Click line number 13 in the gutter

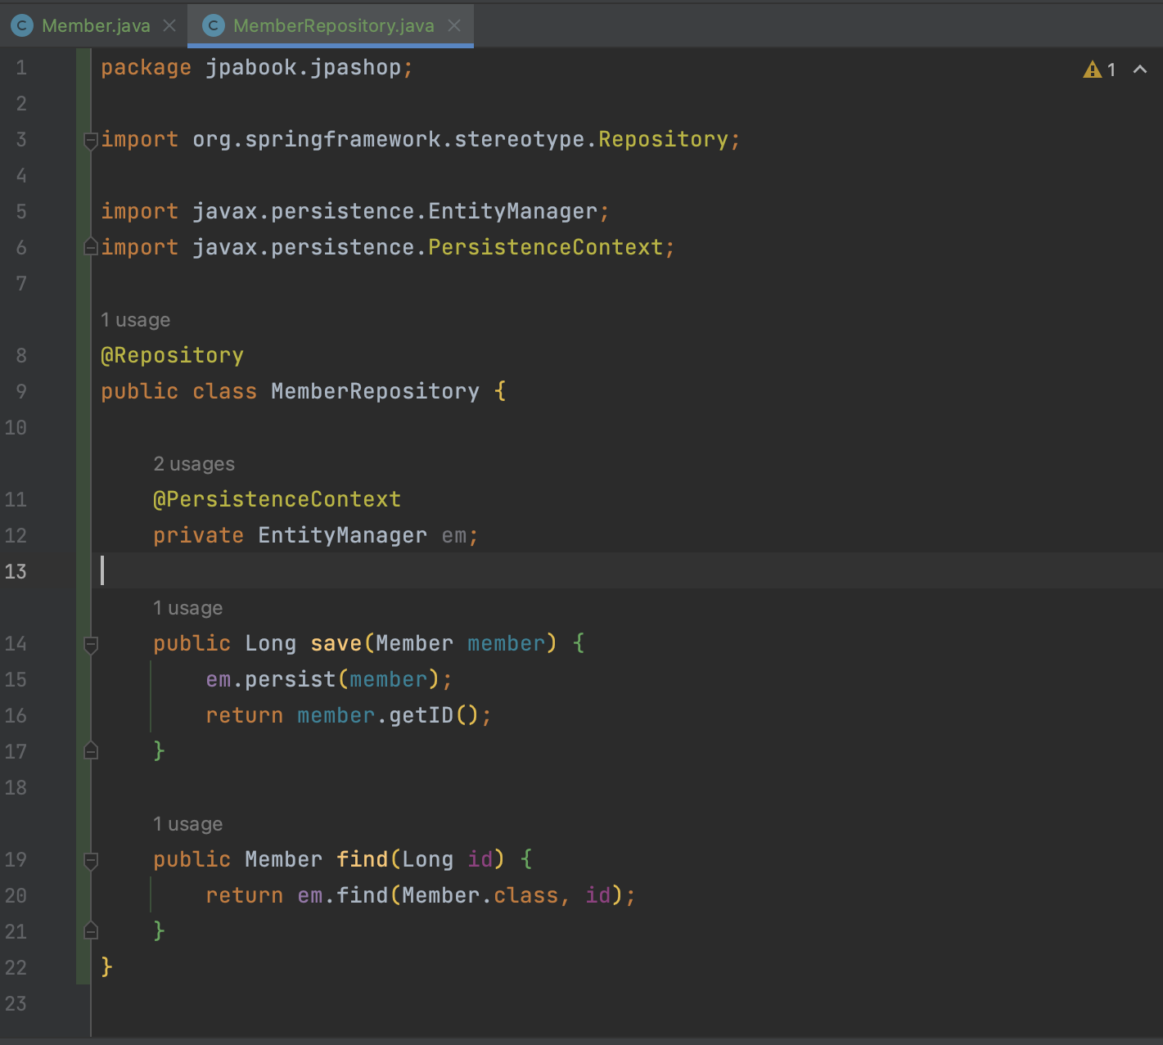pos(16,571)
